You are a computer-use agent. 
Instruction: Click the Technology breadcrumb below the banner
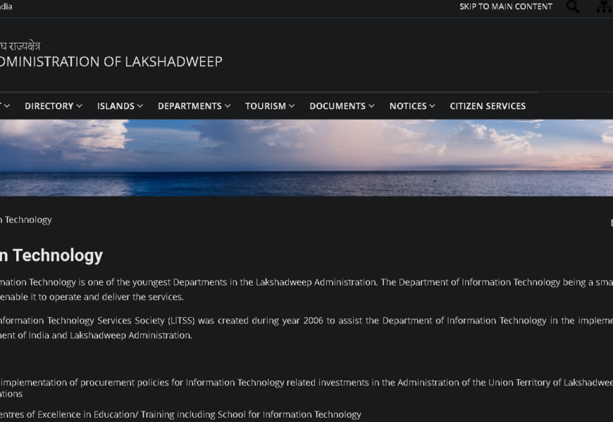pos(26,219)
